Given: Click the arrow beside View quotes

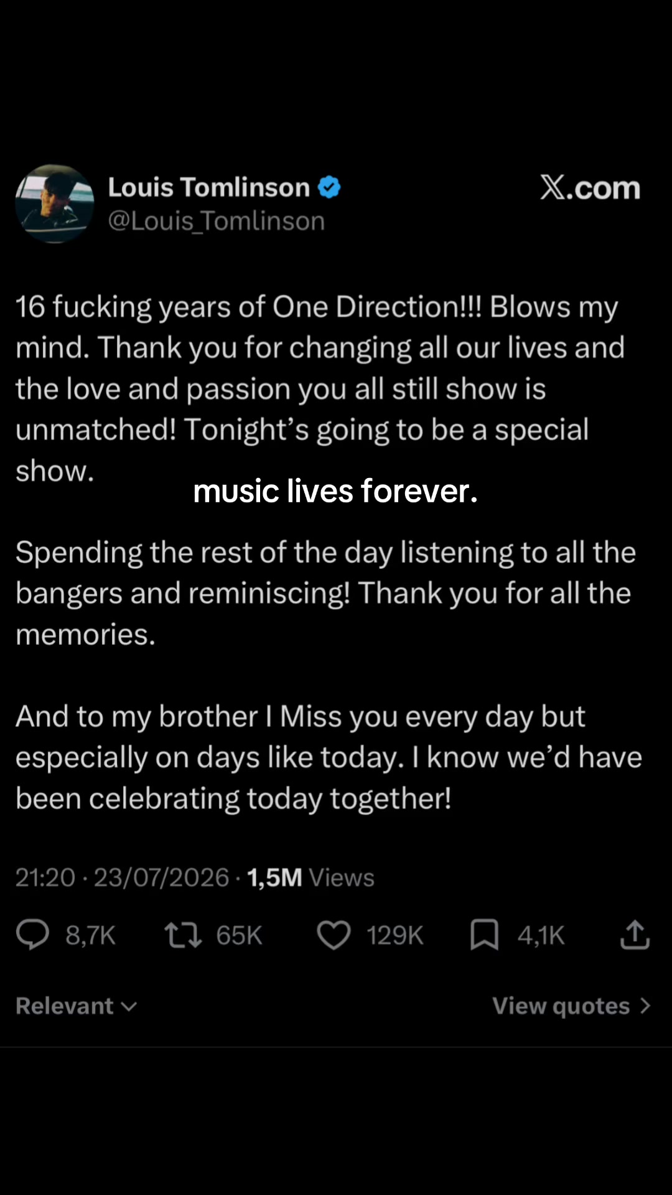Looking at the screenshot, I should [x=645, y=1006].
